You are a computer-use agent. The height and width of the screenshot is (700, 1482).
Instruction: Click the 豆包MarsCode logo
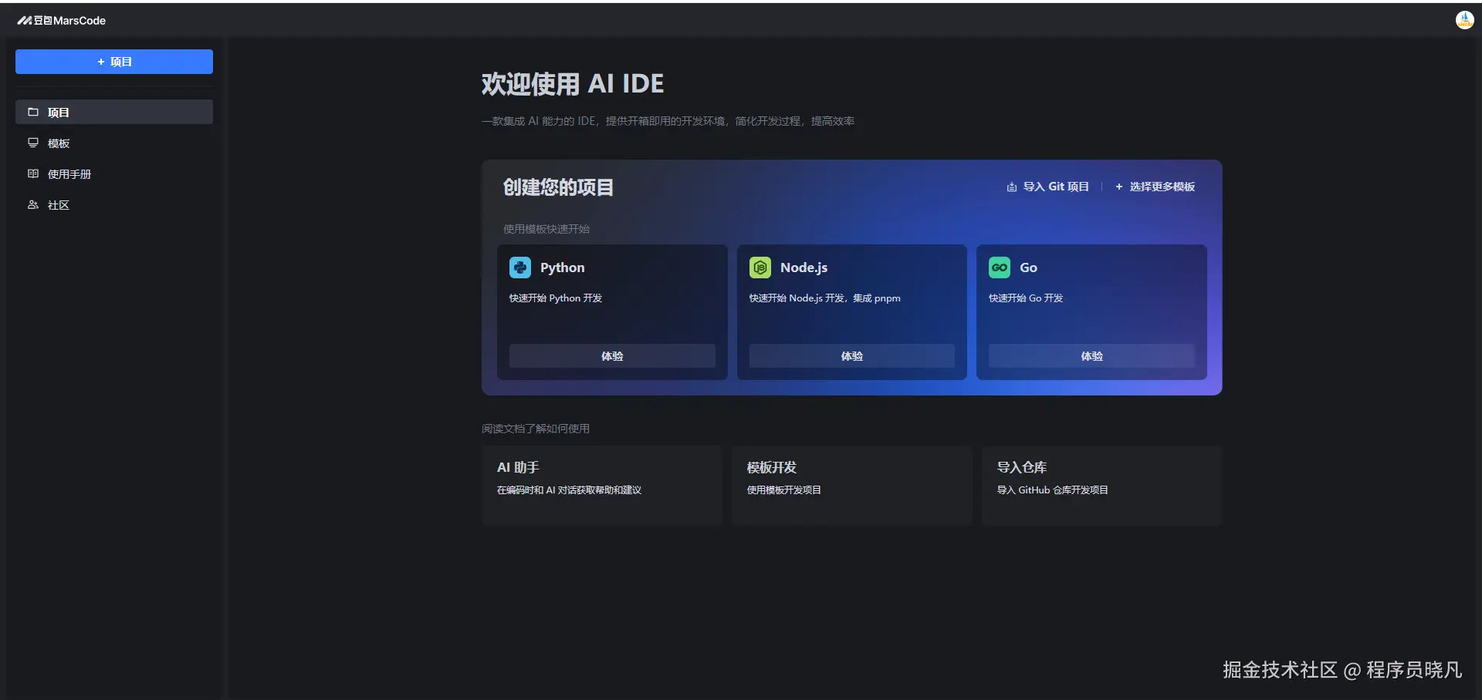(x=62, y=20)
